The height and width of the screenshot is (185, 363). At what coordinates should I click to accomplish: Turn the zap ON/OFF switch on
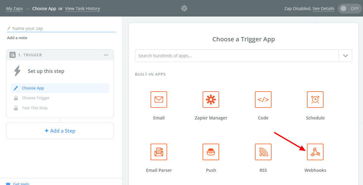coord(350,9)
